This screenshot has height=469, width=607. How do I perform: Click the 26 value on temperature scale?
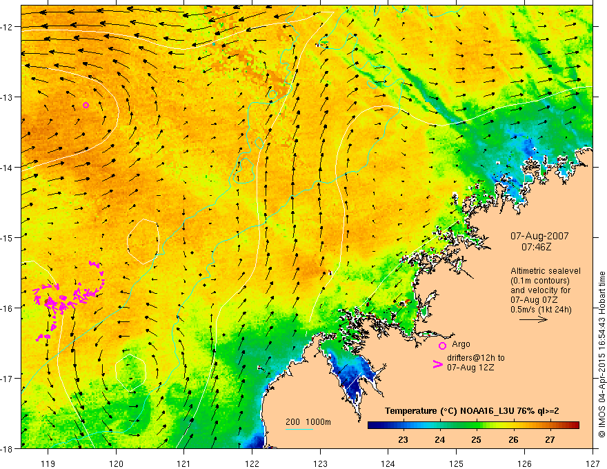pos(513,439)
